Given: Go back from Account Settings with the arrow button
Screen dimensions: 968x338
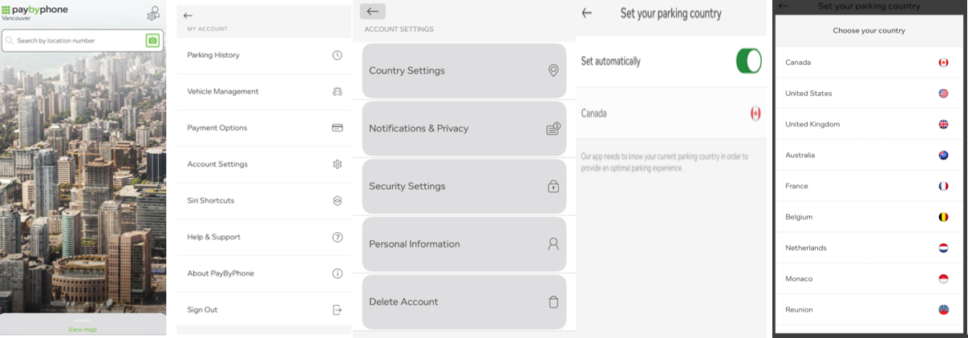Looking at the screenshot, I should tap(373, 11).
